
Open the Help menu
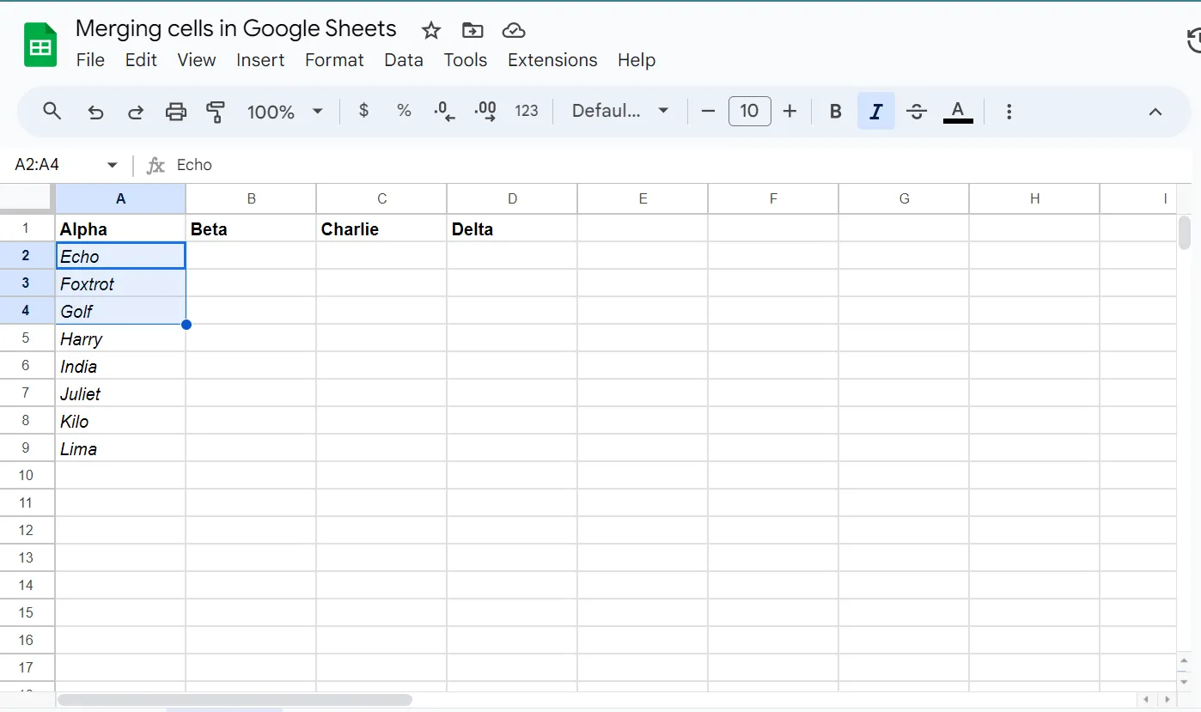[x=637, y=60]
